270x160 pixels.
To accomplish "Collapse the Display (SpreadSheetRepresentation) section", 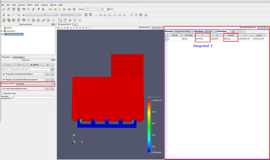I will tap(3, 79).
